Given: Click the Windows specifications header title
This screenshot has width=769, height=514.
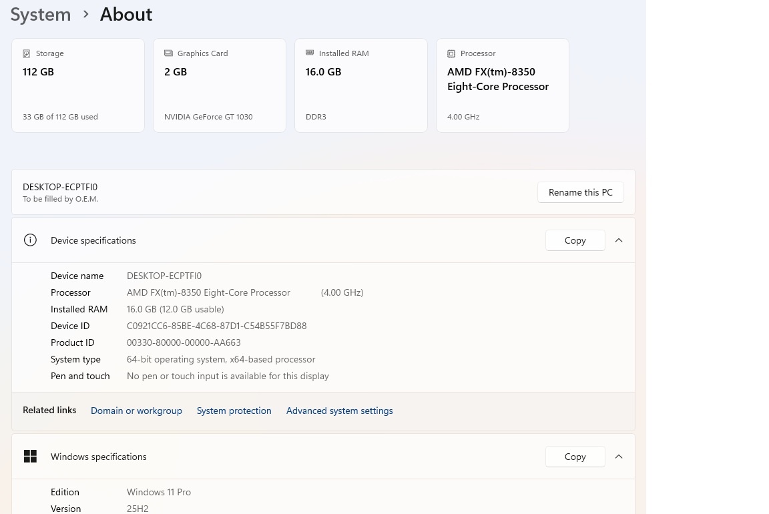Looking at the screenshot, I should coord(99,457).
